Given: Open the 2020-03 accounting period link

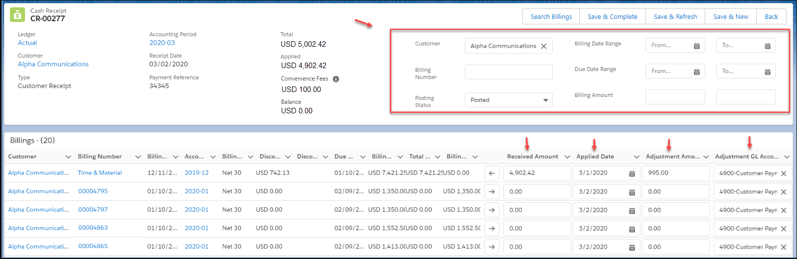Looking at the screenshot, I should 162,43.
